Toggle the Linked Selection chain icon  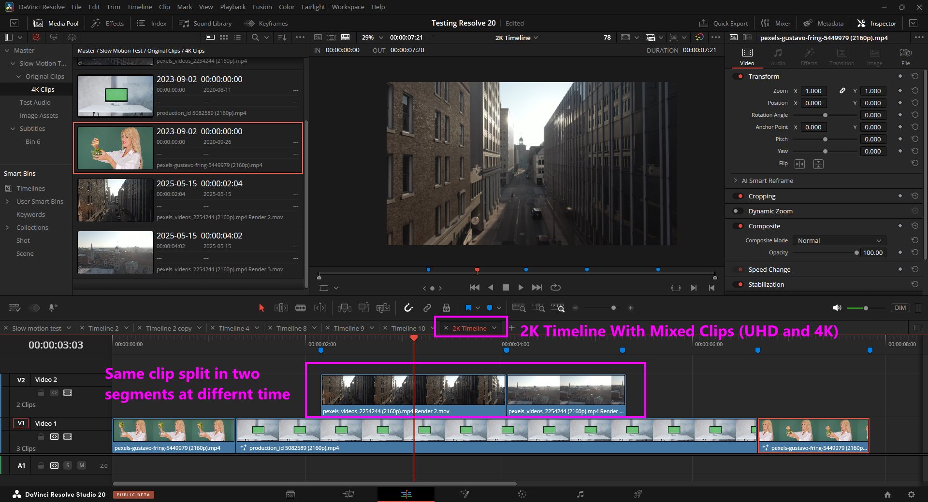pos(427,308)
